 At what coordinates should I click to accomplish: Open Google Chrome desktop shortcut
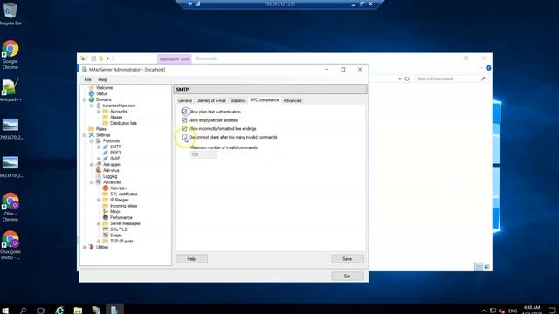click(10, 54)
